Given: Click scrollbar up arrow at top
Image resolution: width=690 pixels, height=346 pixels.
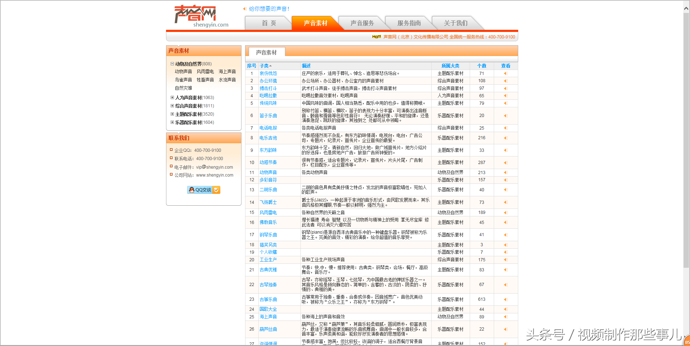Looking at the screenshot, I should point(686,9).
